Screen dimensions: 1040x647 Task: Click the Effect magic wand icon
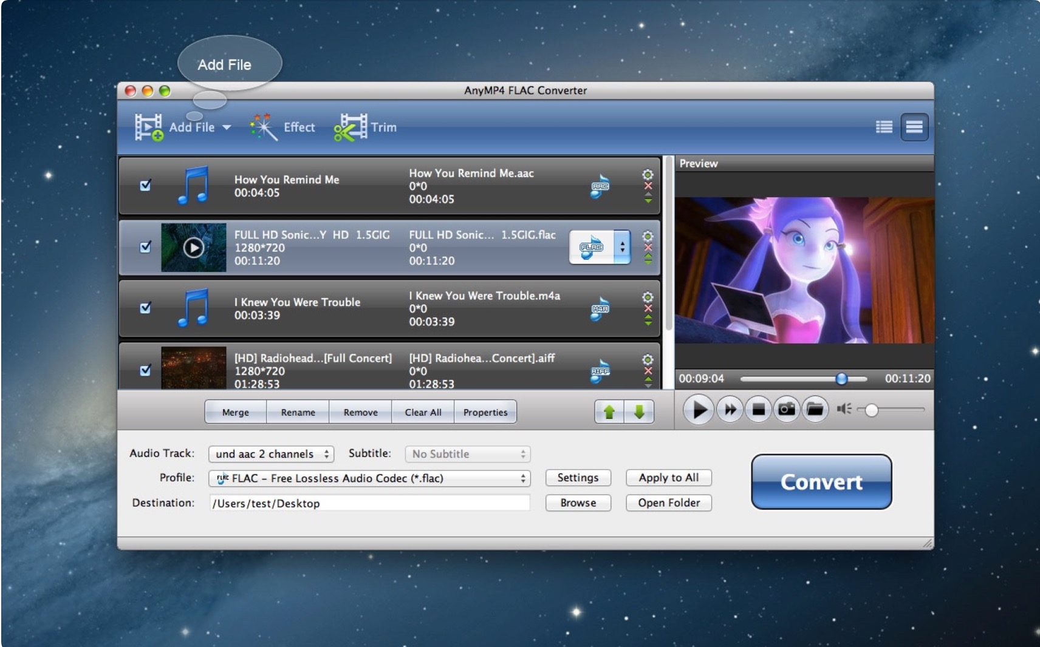click(x=264, y=127)
